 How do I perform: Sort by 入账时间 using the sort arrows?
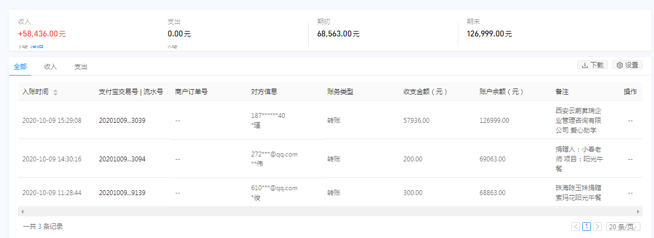(x=55, y=92)
